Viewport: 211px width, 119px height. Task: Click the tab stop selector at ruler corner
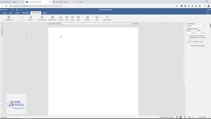coord(2,24)
